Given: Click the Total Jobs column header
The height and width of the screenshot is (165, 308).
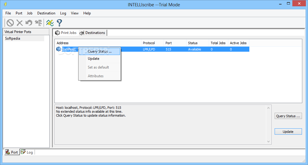Looking at the screenshot, I should (x=218, y=43).
